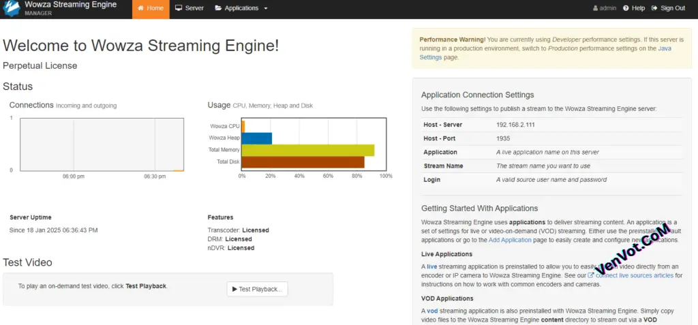698x325 pixels.
Task: Select the host server value 192.168.2.111
Action: pos(515,125)
